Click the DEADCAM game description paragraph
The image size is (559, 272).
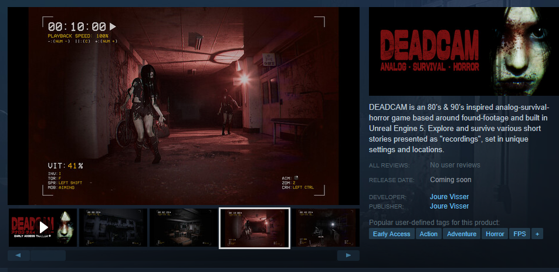click(x=458, y=128)
